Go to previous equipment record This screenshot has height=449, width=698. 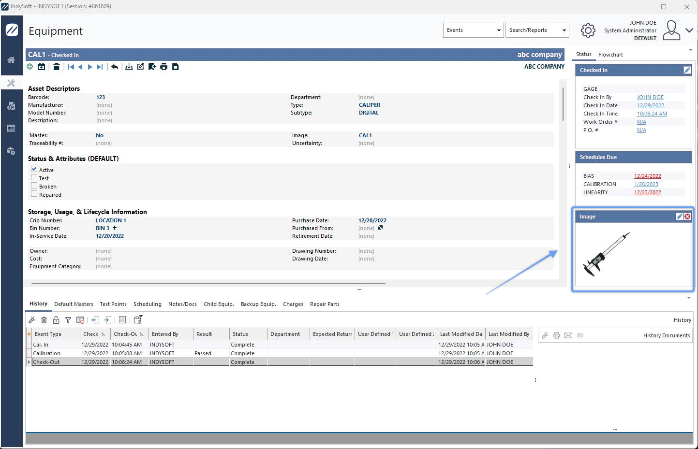point(80,67)
